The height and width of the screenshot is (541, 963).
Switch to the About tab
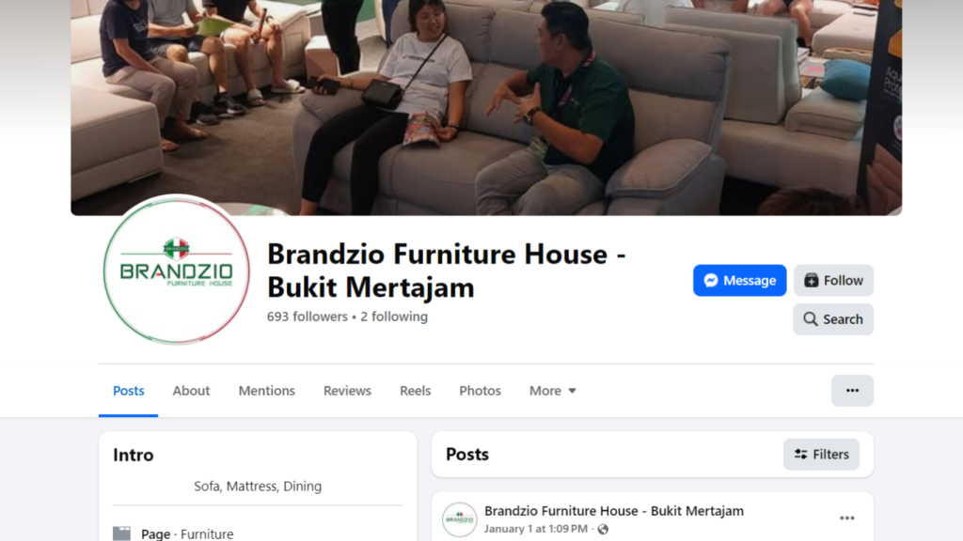(x=191, y=391)
